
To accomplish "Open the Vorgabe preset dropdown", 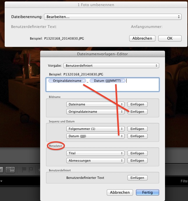I will [111, 66].
